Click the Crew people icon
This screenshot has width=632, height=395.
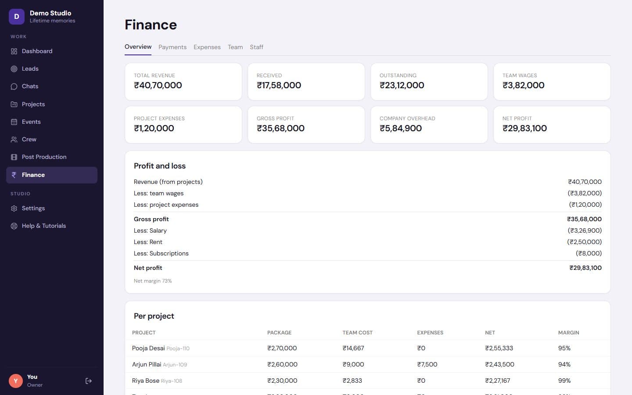tap(14, 140)
